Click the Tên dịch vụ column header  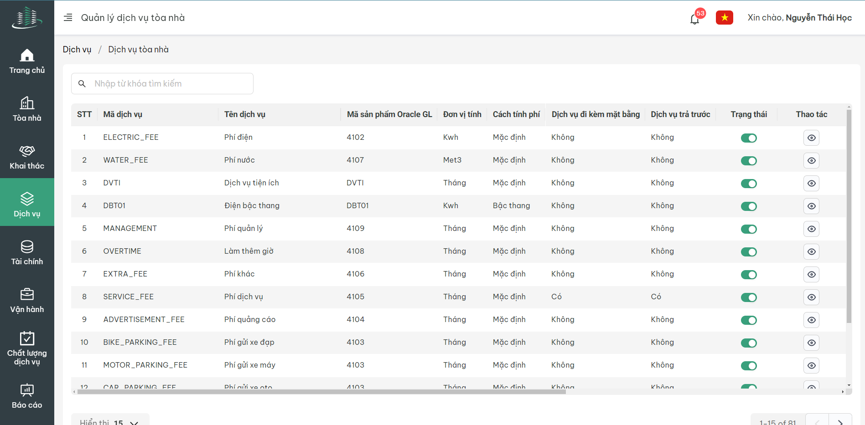click(245, 114)
